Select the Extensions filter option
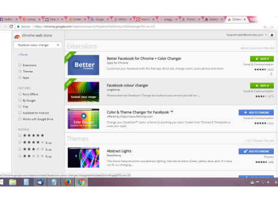 20,65
